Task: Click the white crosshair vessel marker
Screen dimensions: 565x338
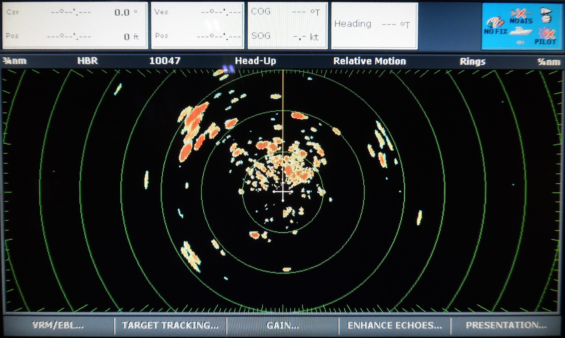Action: tap(283, 192)
